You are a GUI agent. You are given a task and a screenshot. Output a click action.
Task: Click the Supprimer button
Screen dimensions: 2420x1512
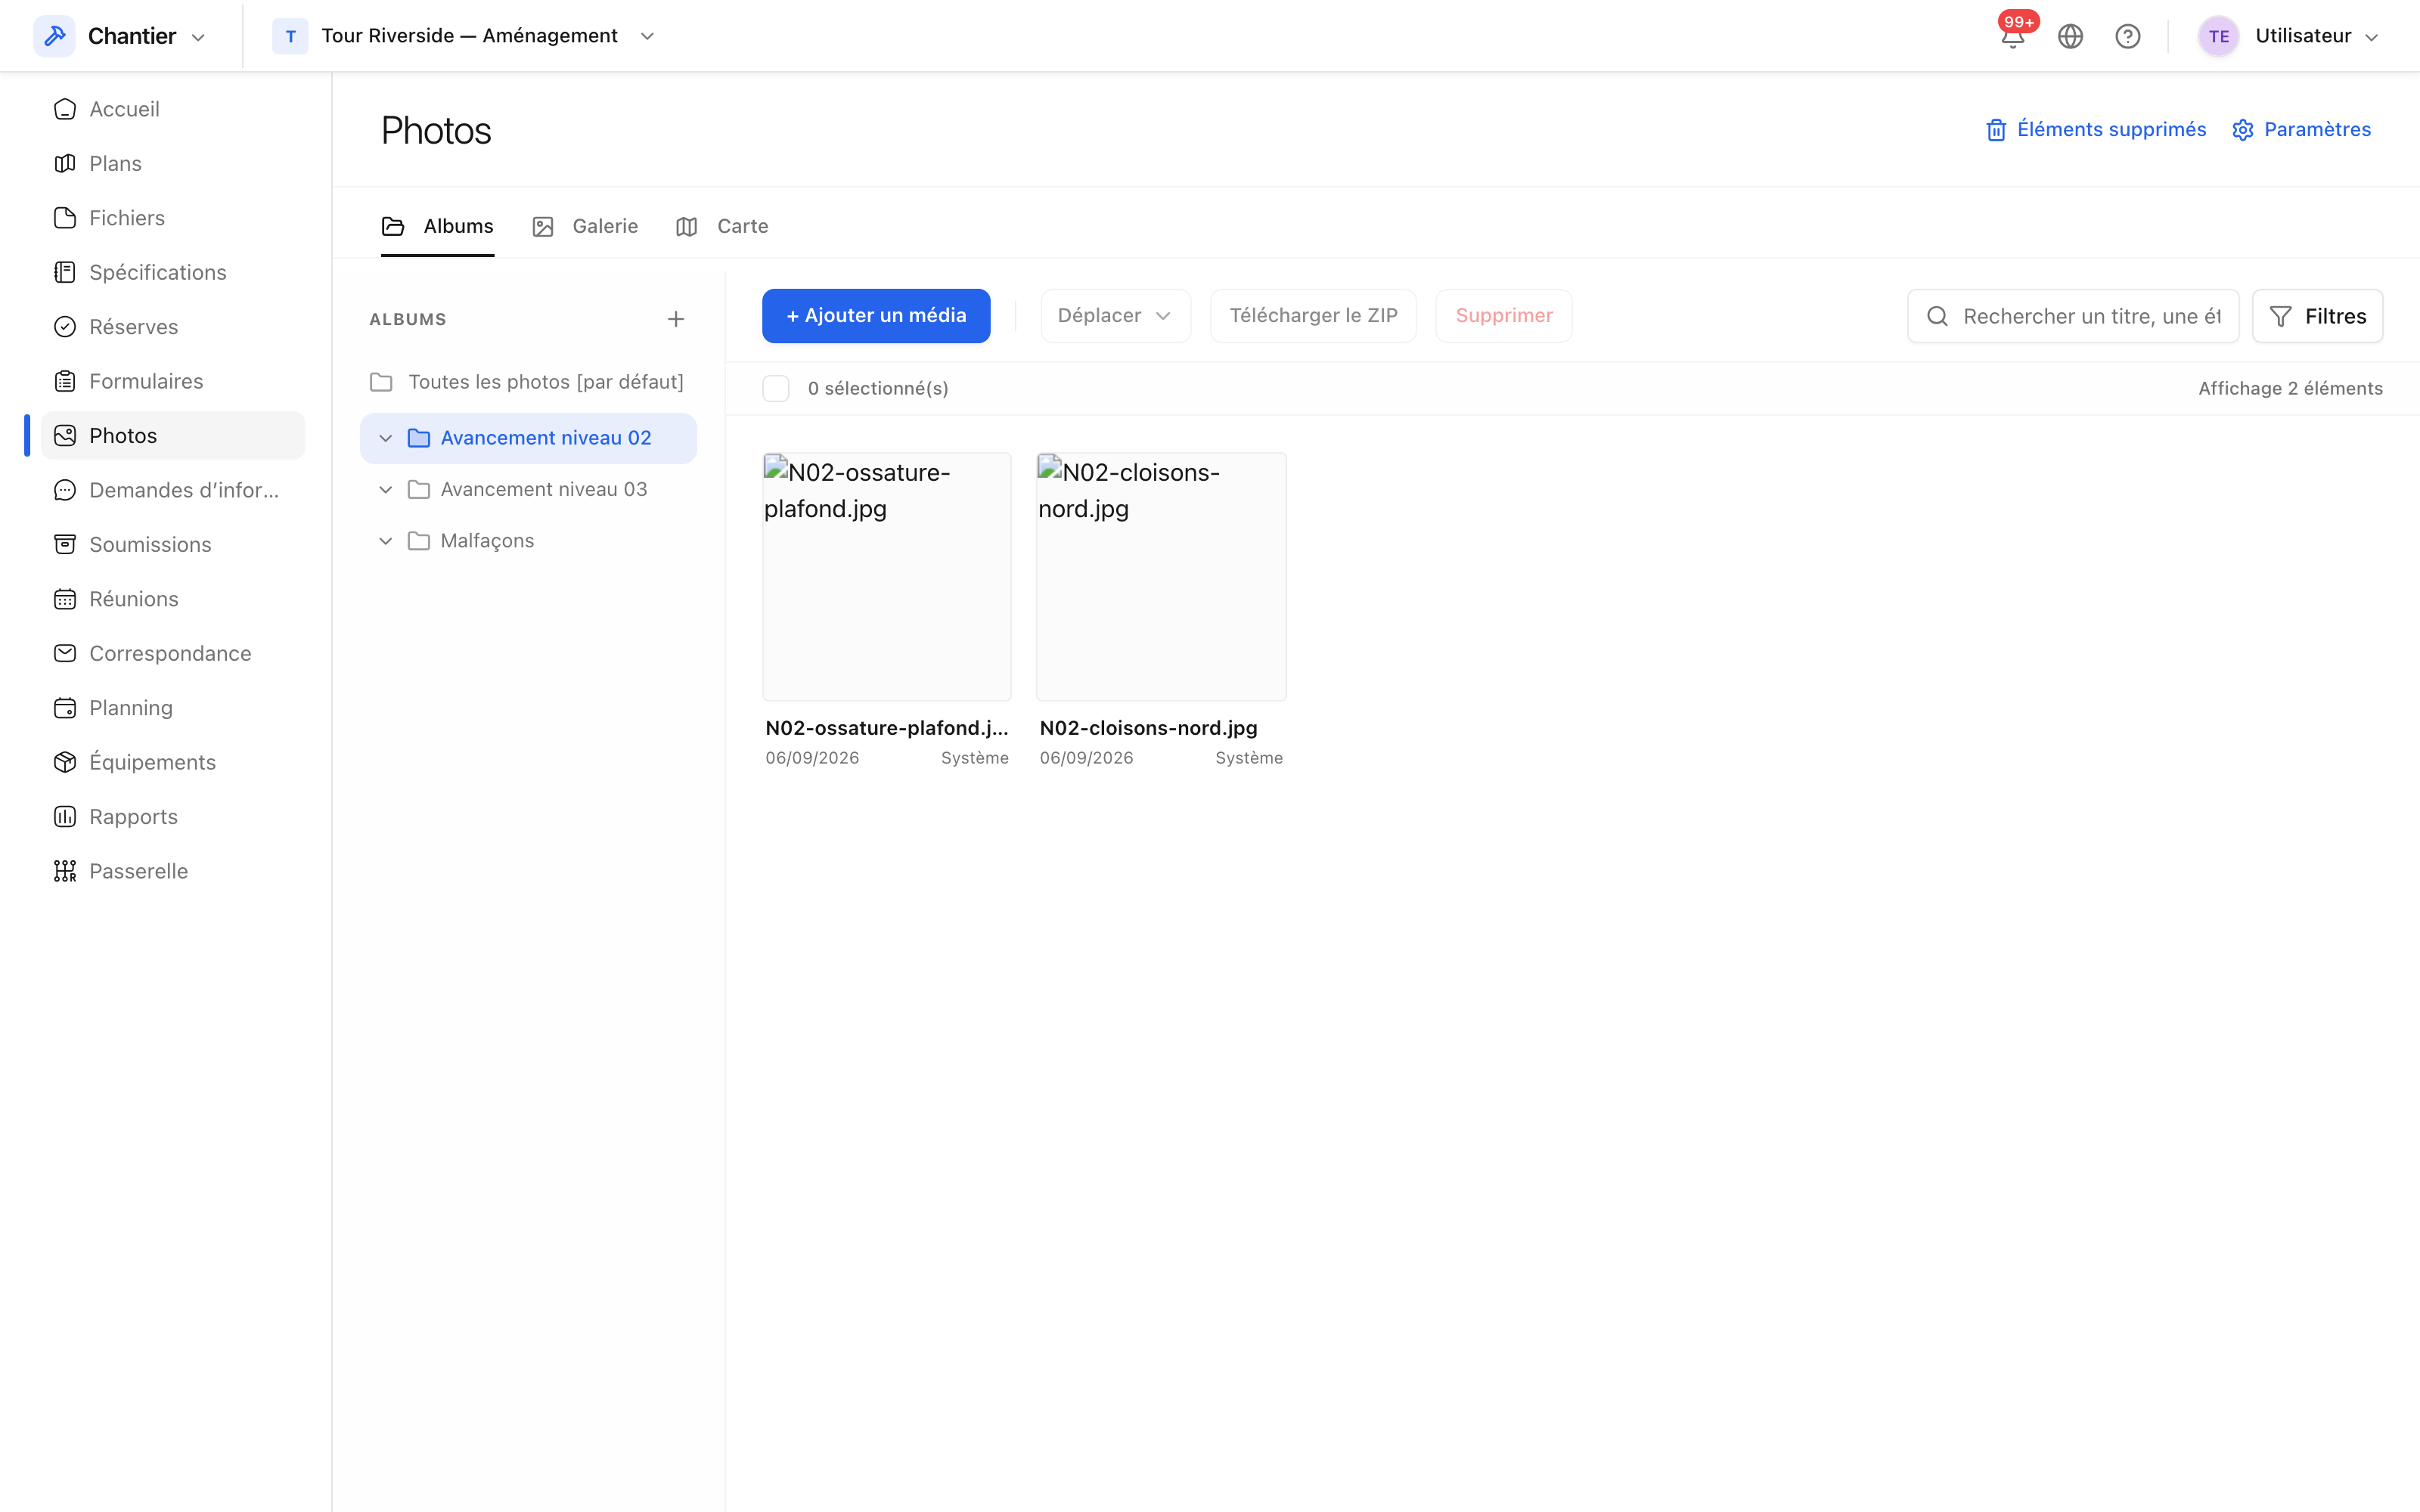click(x=1504, y=316)
